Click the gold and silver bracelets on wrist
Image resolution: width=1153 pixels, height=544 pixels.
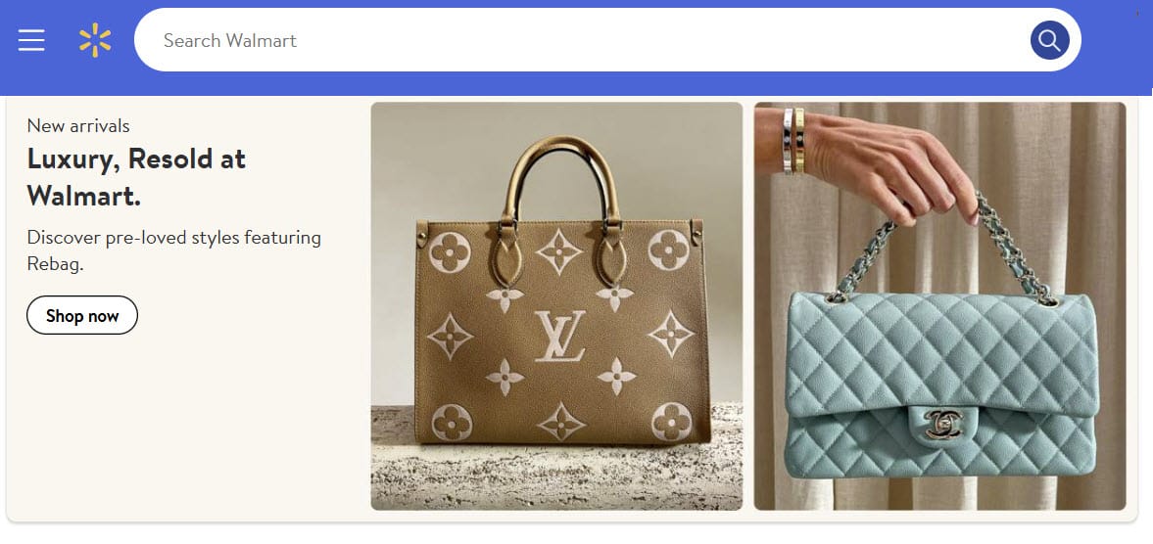point(793,141)
